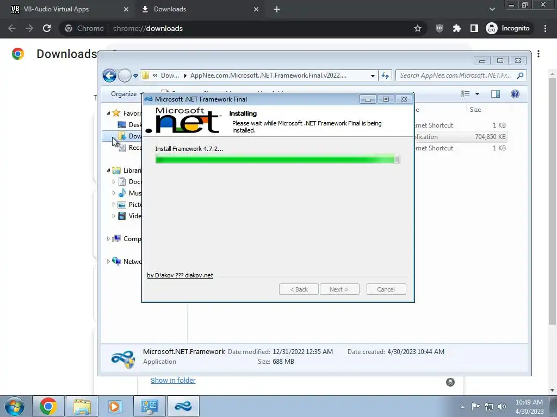Sort files by the Size column header
The width and height of the screenshot is (557, 417).
pos(488,110)
